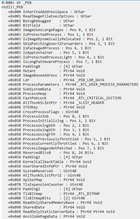The height and width of the screenshot is (219, 140).
Task: Place cursor on CrossProcessFlags field
Action: pos(41,112)
